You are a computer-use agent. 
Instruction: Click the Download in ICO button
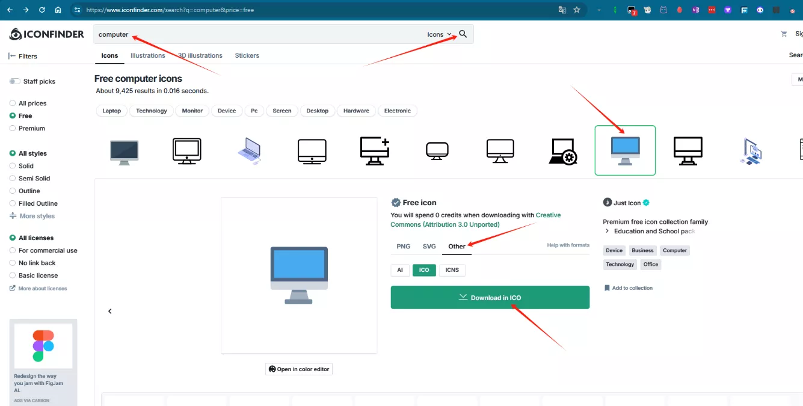490,297
